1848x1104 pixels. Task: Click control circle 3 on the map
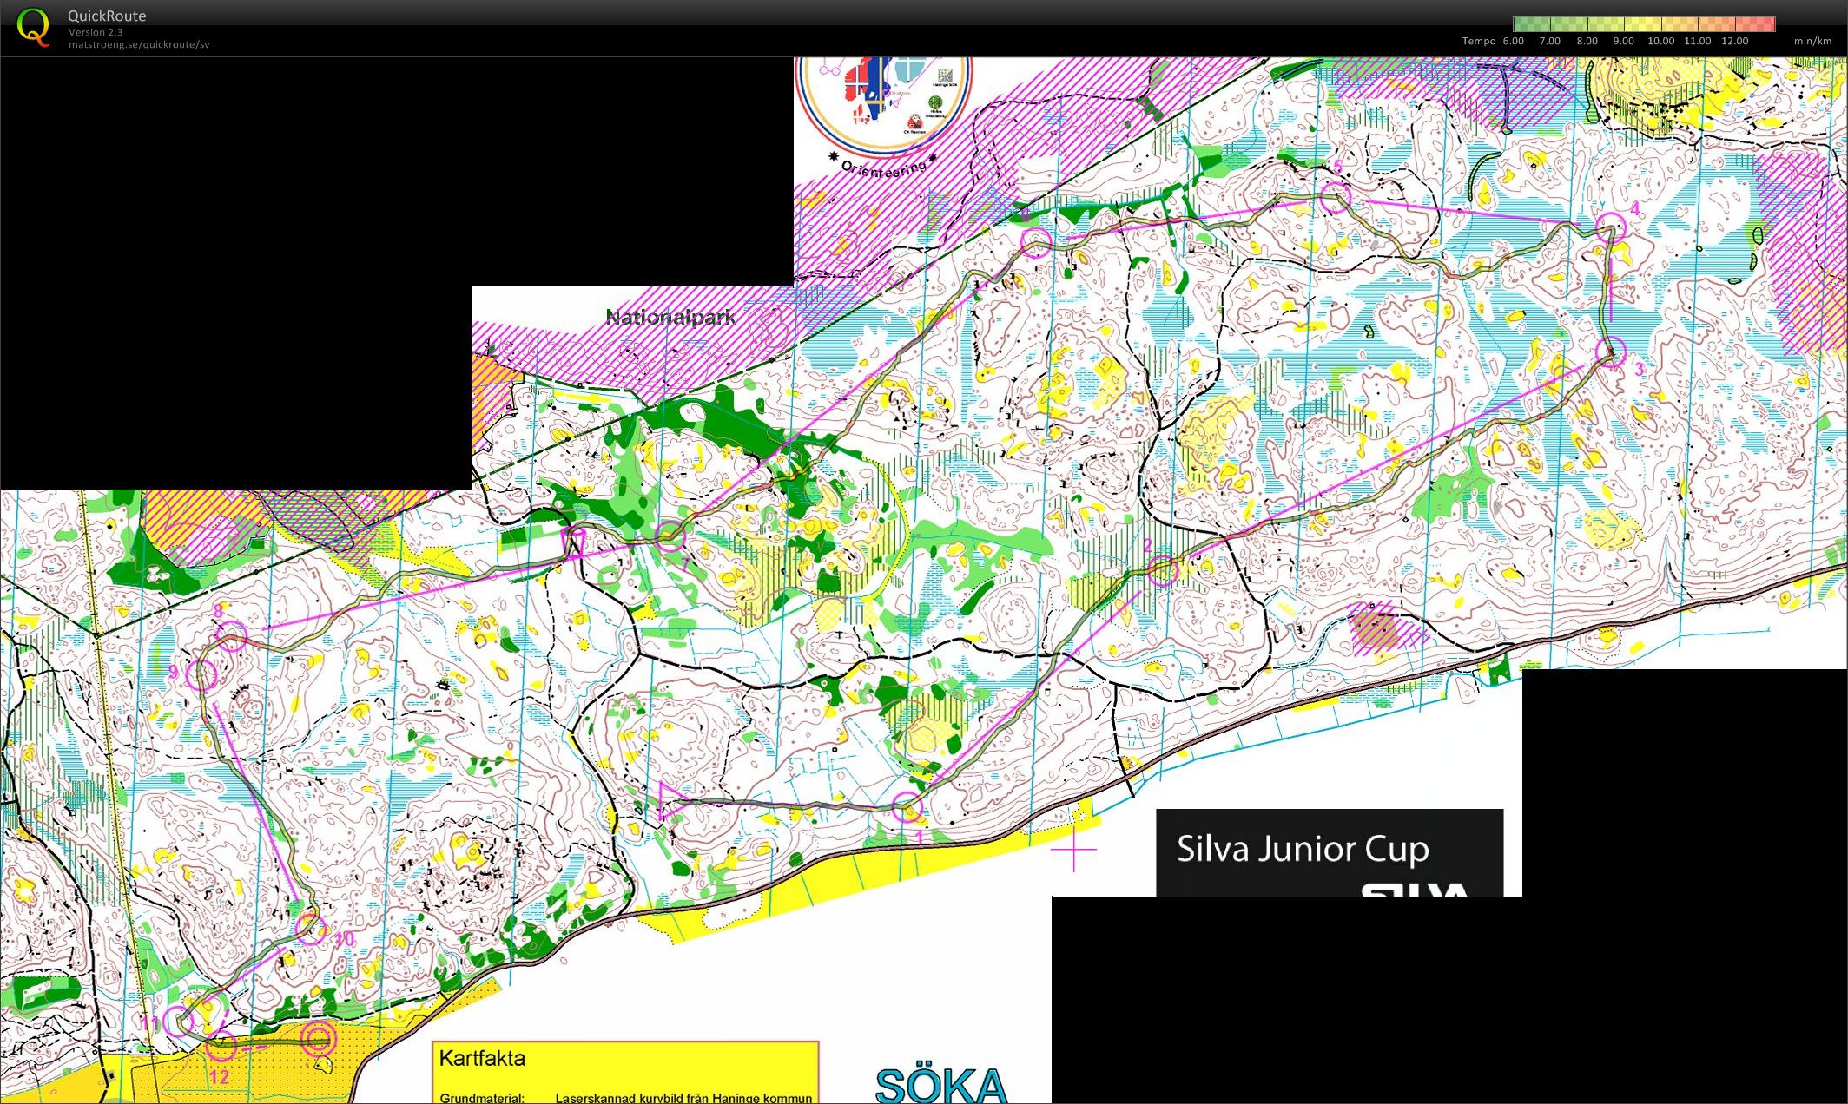(1611, 352)
